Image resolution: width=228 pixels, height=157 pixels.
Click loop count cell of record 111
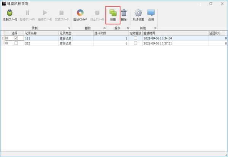point(111,38)
